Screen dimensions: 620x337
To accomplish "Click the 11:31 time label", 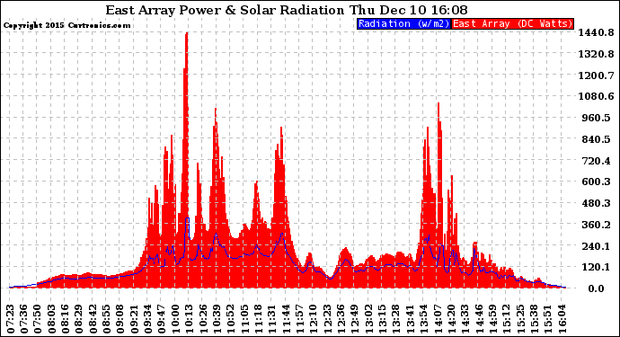I will click(x=272, y=319).
